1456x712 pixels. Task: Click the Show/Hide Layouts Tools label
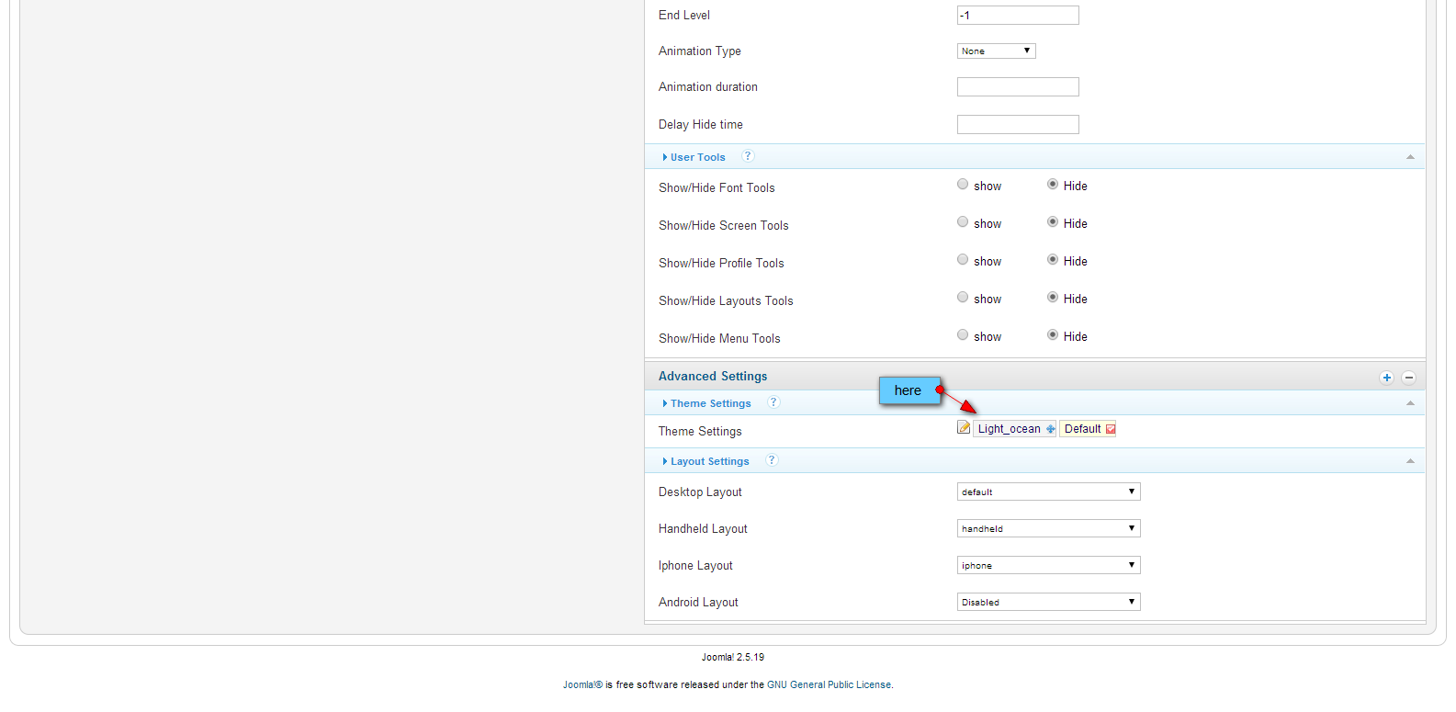click(726, 301)
